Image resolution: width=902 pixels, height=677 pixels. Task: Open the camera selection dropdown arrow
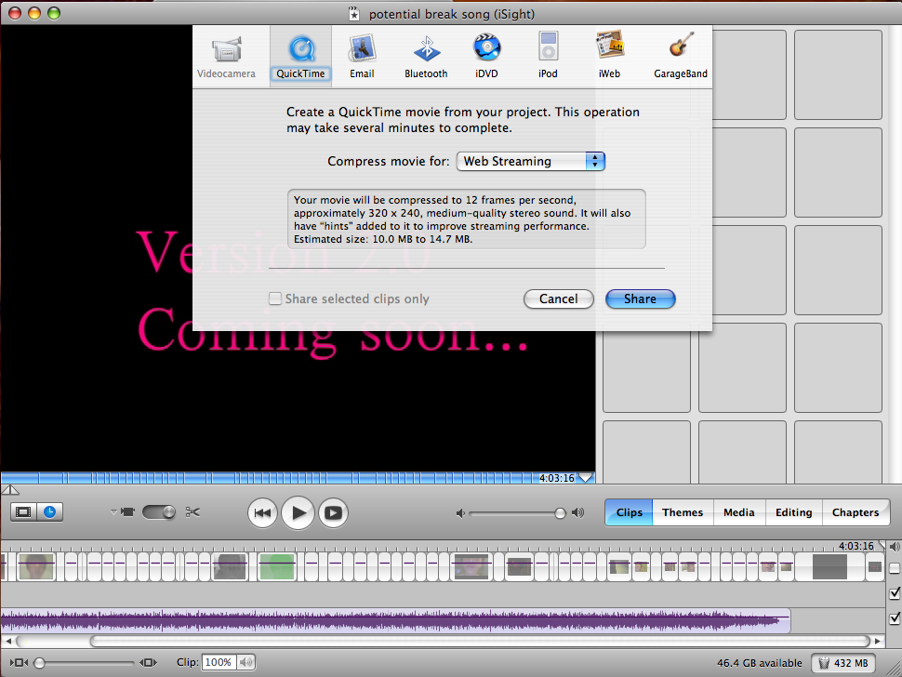(113, 511)
